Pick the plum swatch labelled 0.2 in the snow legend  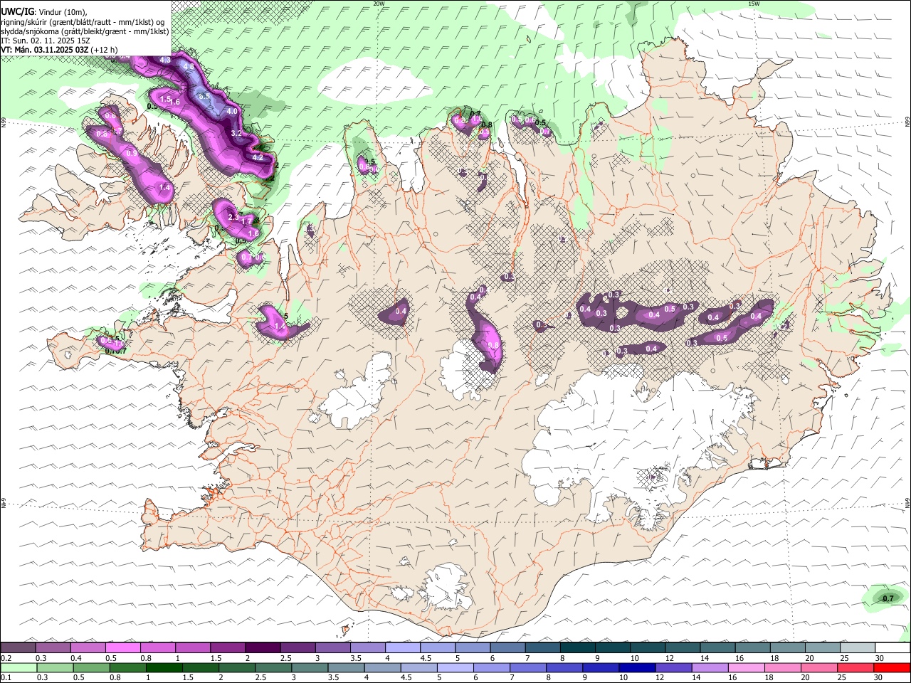pos(19,648)
